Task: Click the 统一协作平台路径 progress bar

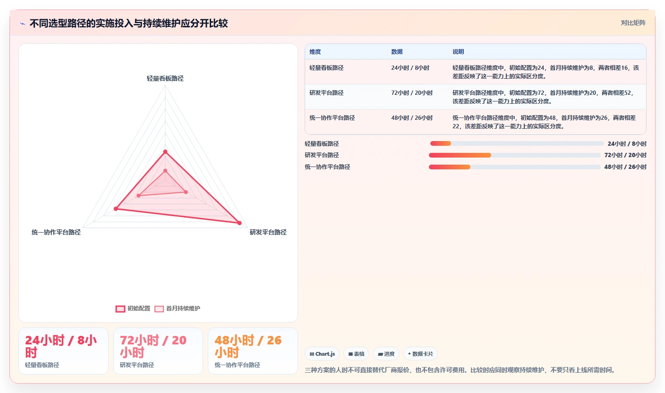Action: coord(515,167)
